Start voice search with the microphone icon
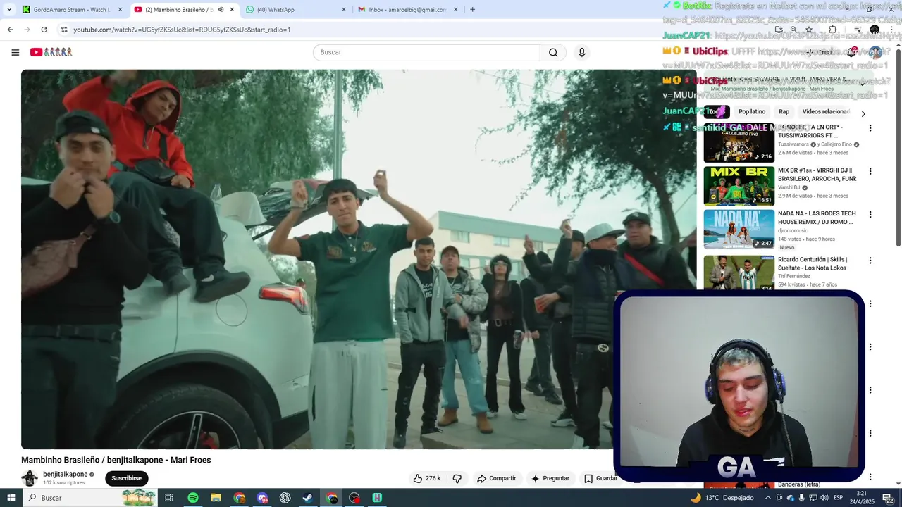 click(581, 52)
